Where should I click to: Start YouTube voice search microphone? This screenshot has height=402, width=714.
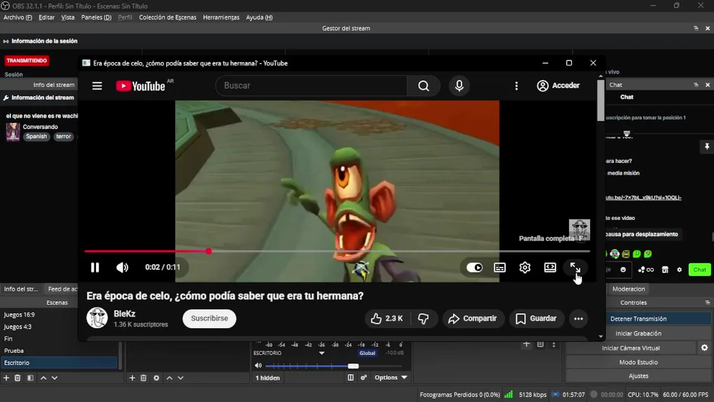[459, 85]
